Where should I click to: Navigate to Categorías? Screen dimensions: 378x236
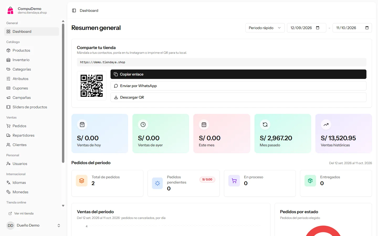coord(31,69)
